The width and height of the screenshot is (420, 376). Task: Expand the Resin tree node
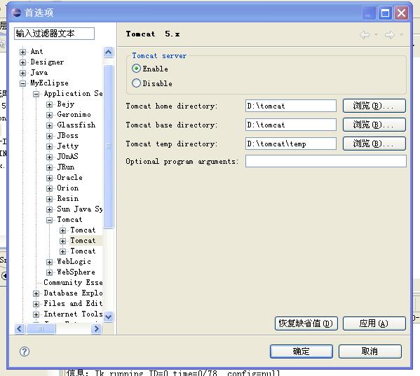coord(49,199)
